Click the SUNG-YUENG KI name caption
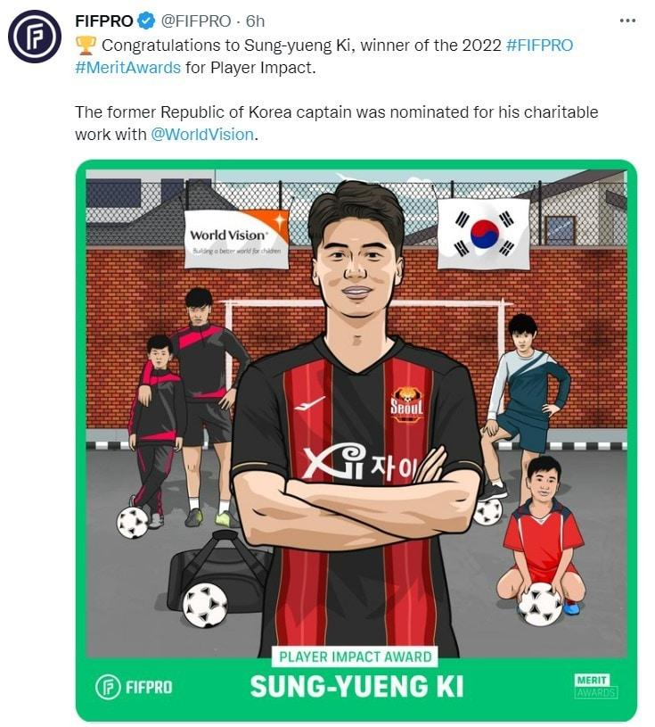This screenshot has width=655, height=727. (356, 687)
